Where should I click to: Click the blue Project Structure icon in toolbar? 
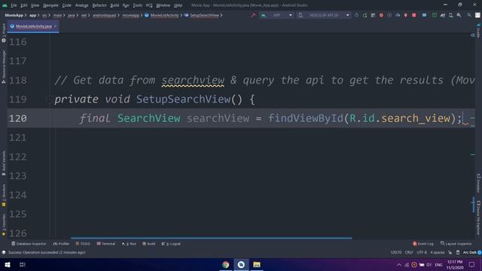click(424, 15)
